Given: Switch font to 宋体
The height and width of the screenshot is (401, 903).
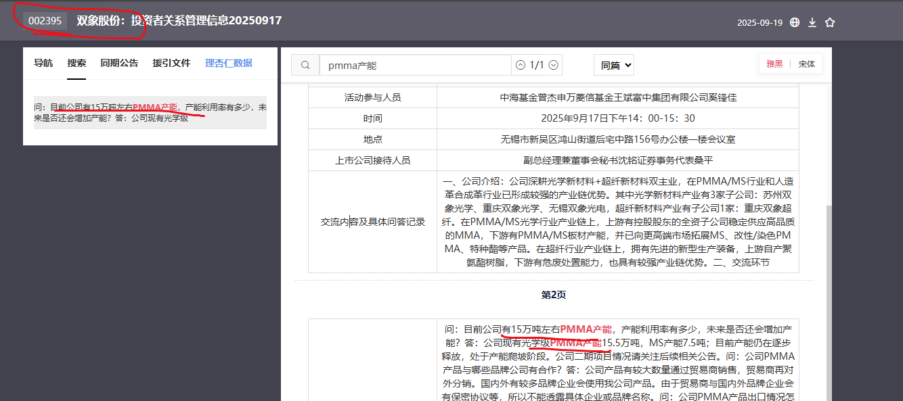Looking at the screenshot, I should point(806,64).
